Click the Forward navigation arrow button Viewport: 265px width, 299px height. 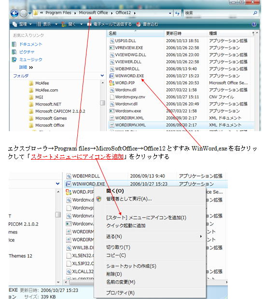tap(24, 13)
